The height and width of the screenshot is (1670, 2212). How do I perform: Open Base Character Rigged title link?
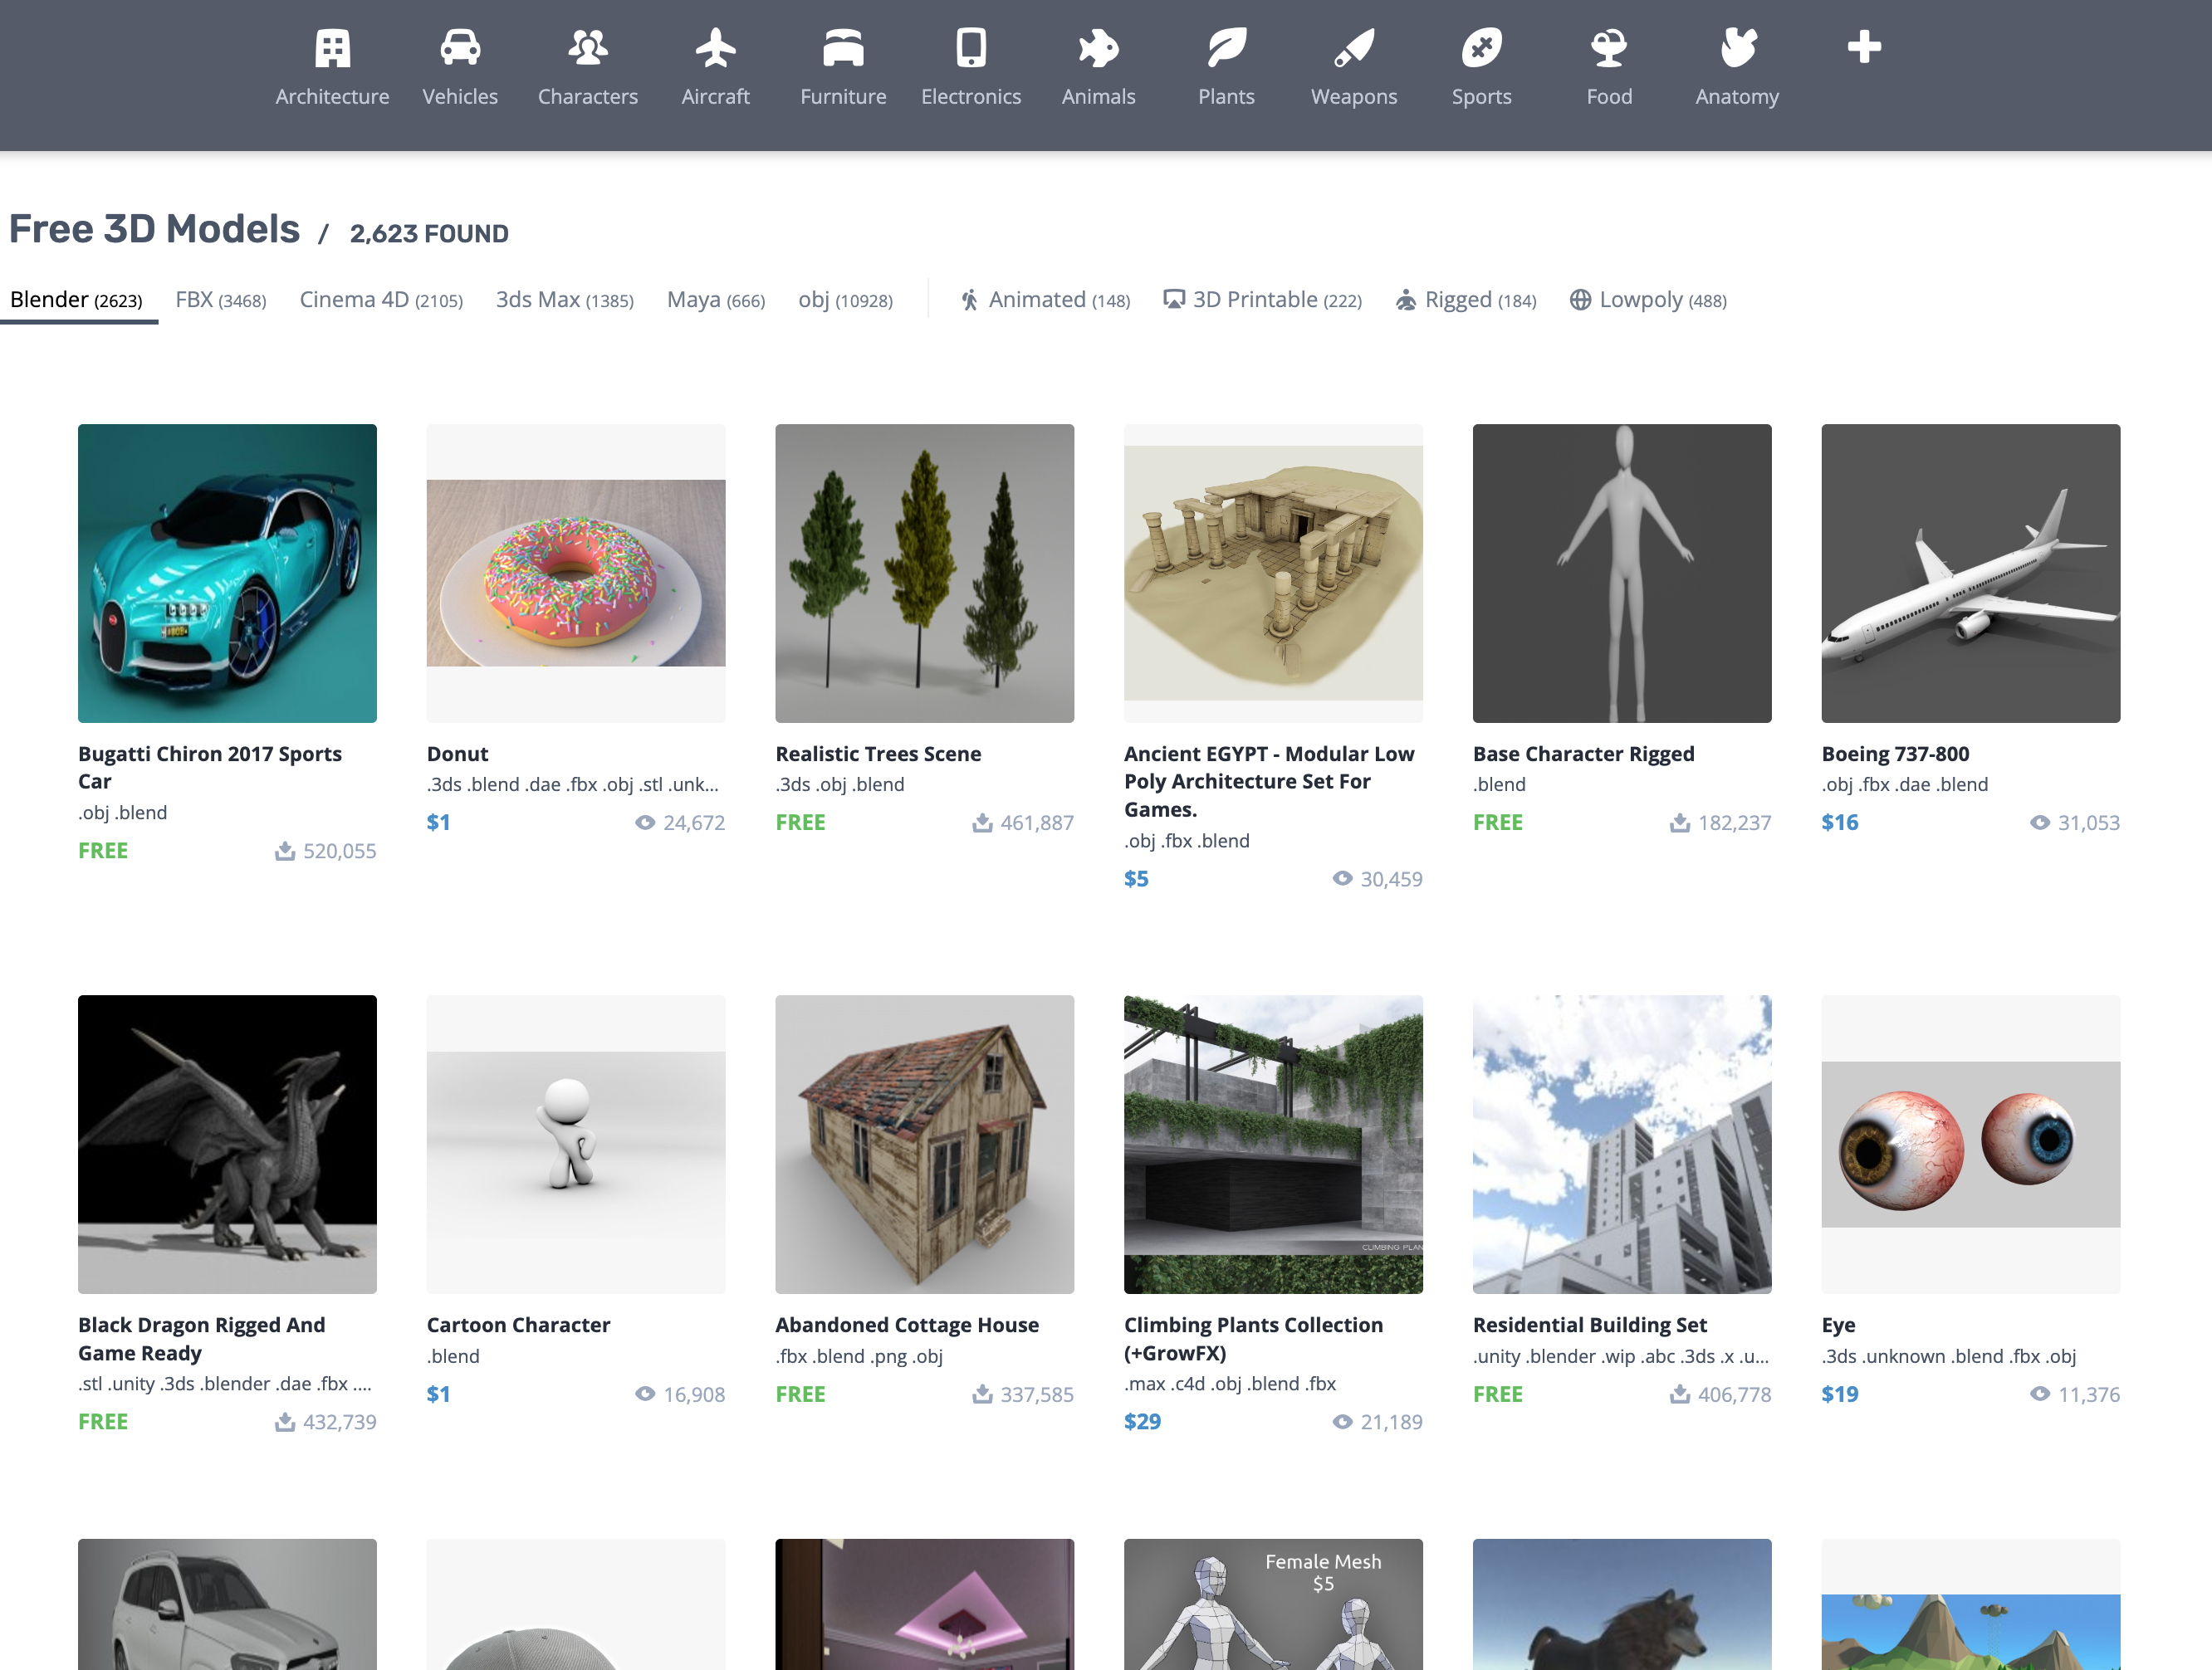tap(1583, 754)
